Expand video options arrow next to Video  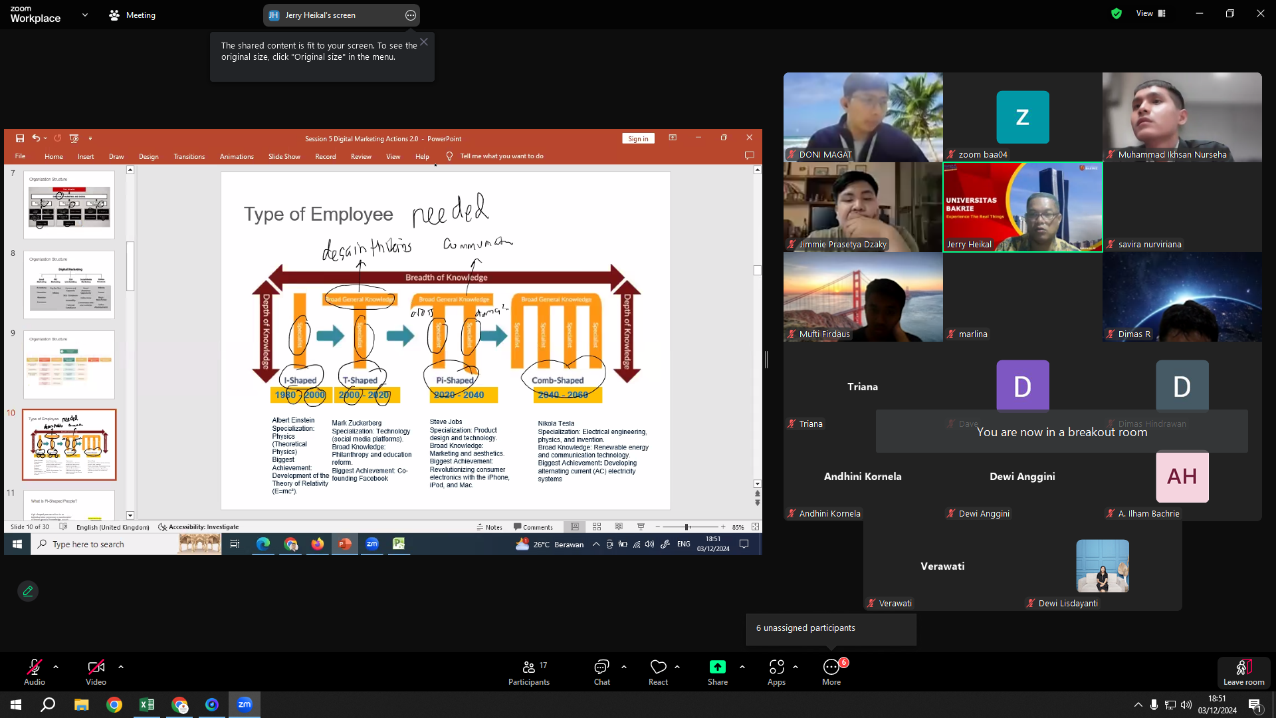121,667
